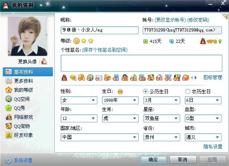
Task: Click the 应用 button
Action: pyautogui.click(x=212, y=160)
